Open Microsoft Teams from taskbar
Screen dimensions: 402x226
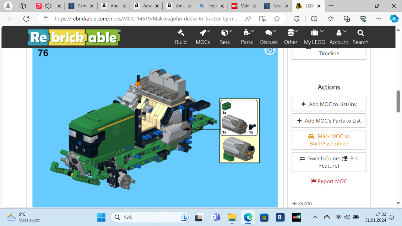tap(216, 217)
